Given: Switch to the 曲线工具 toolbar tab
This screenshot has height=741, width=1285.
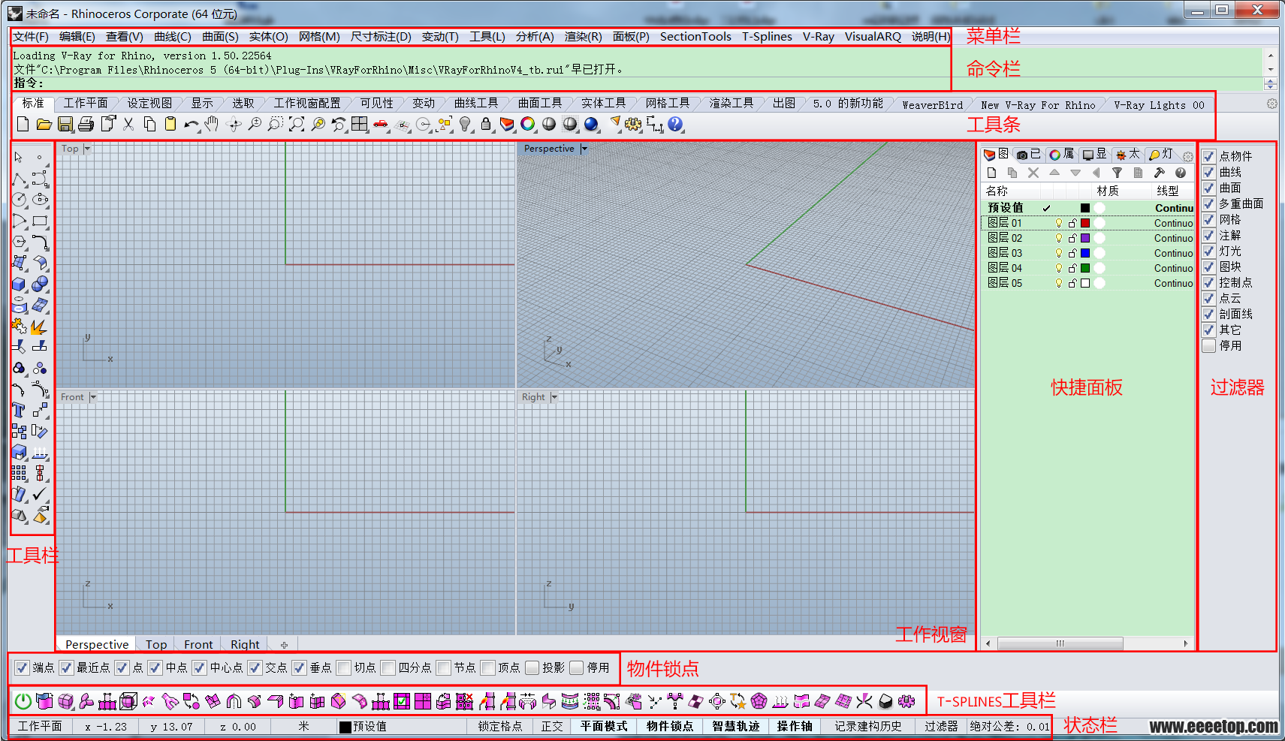Looking at the screenshot, I should 476,104.
